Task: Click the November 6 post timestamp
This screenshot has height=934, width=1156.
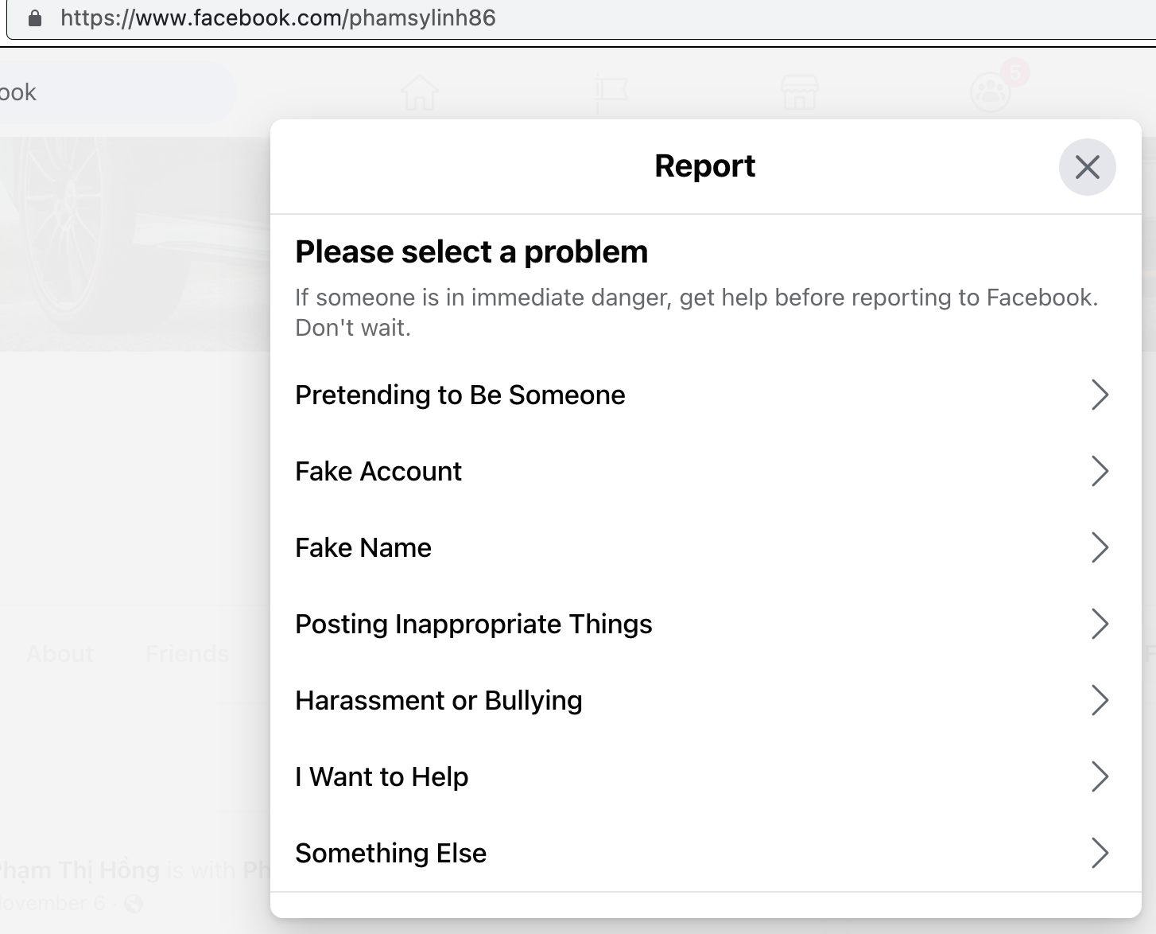Action: coord(52,904)
